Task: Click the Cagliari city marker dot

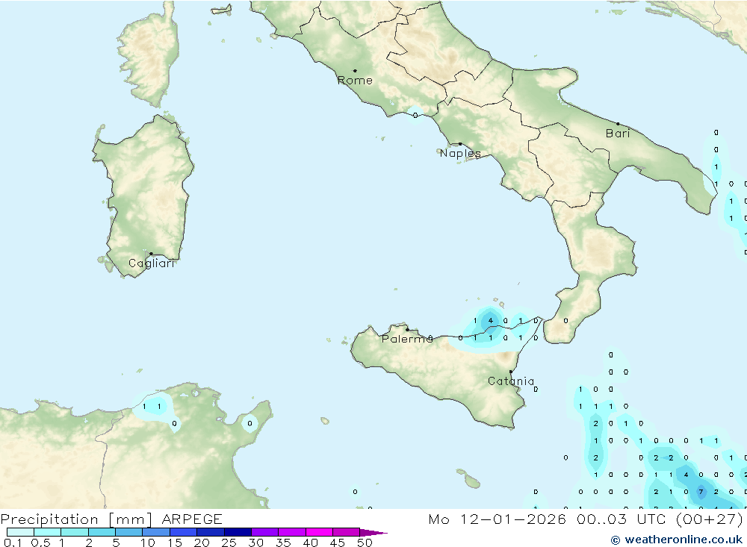Action: click(x=151, y=254)
